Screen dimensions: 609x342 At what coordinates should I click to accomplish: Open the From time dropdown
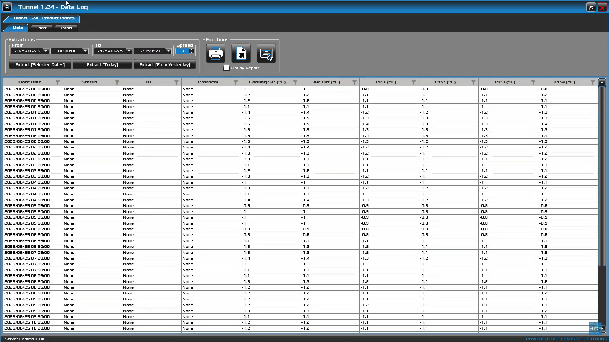pos(85,51)
